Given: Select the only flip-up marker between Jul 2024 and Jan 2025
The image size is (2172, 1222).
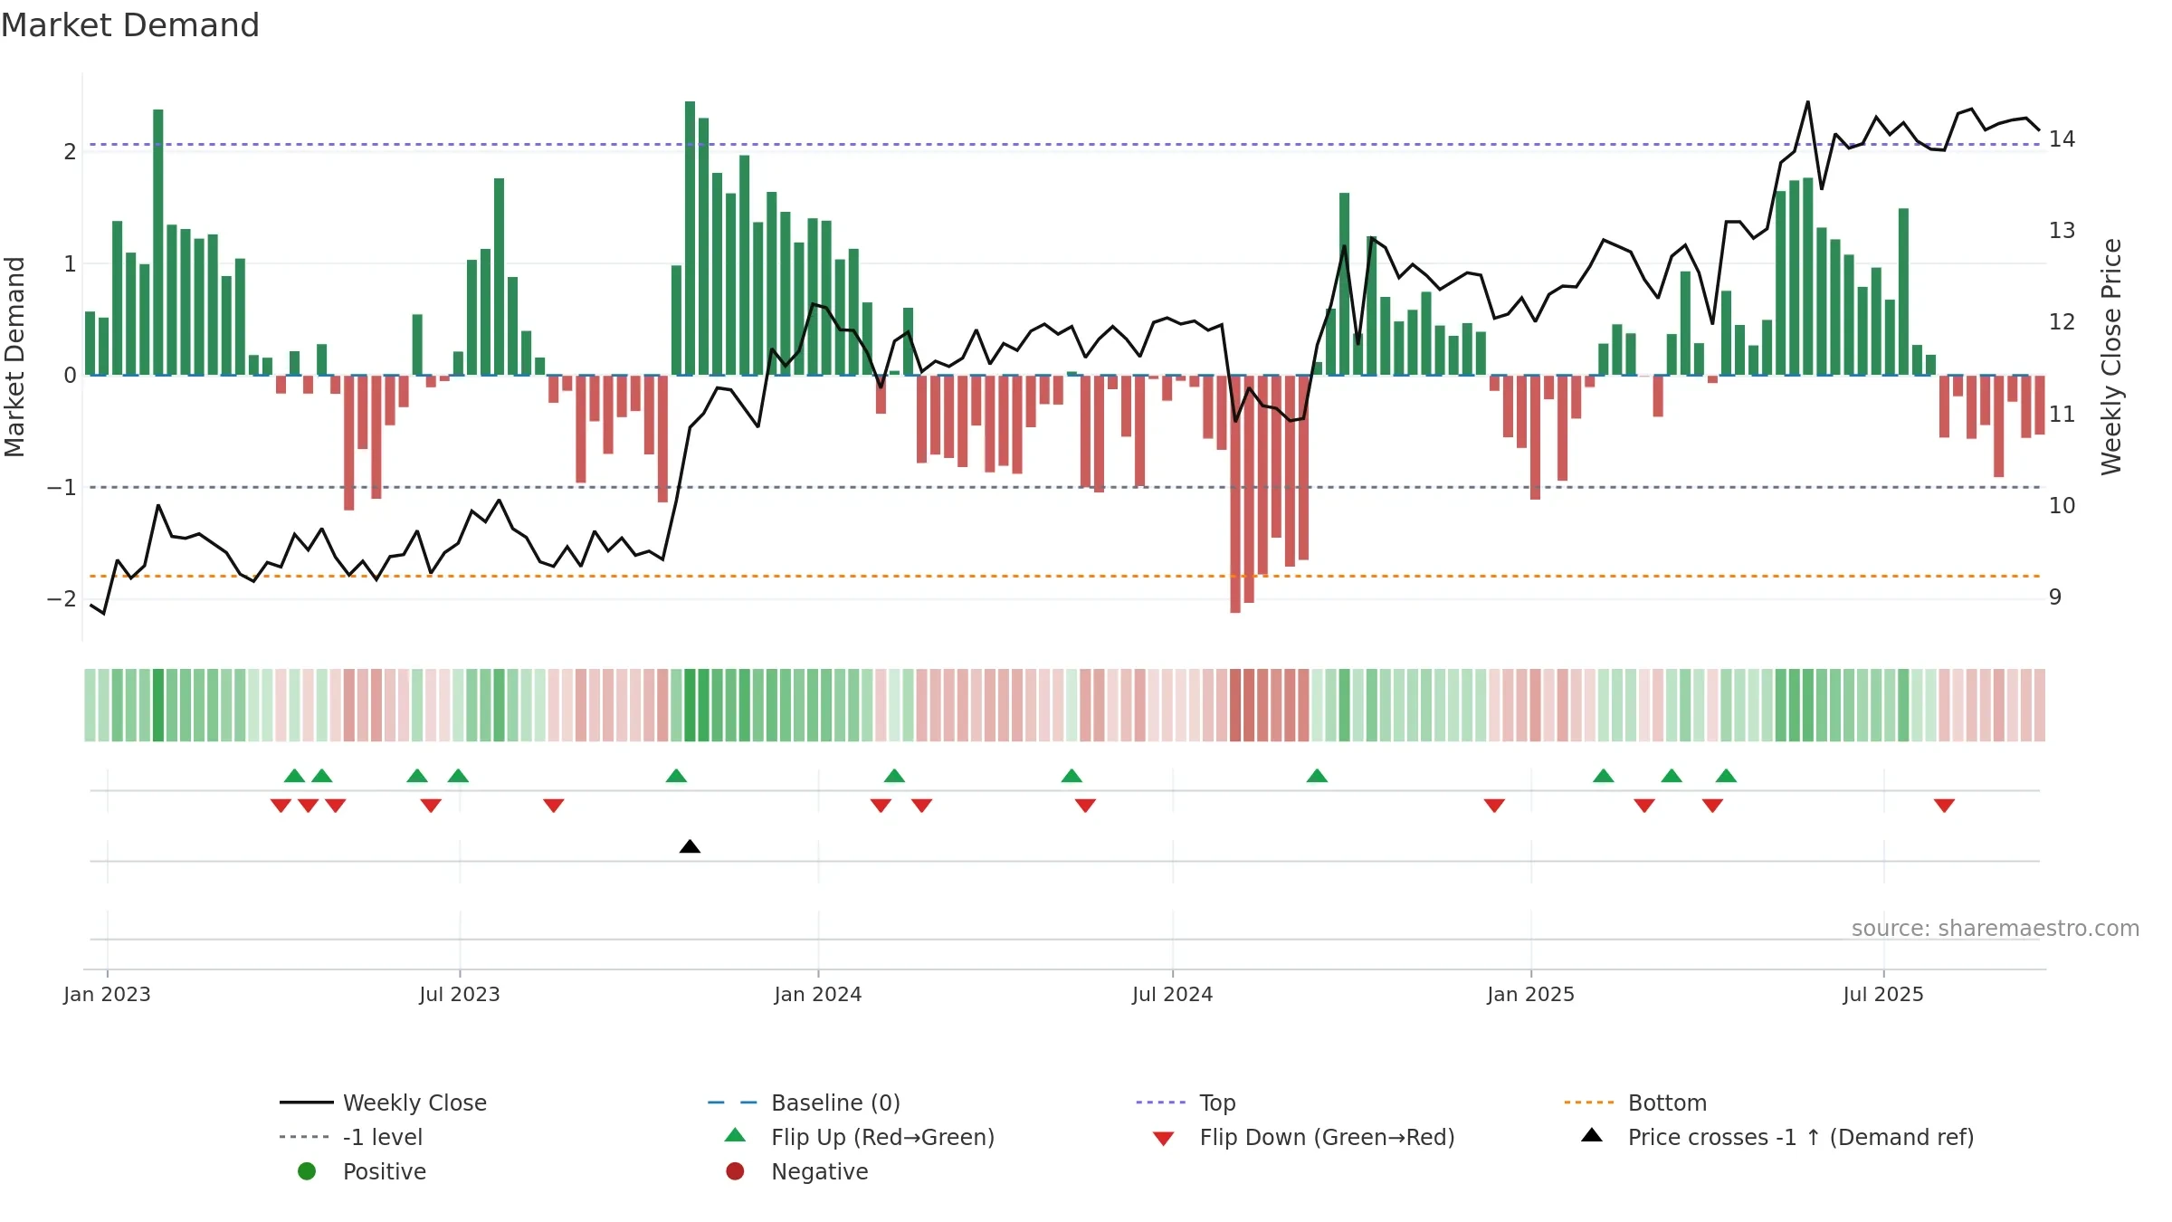Looking at the screenshot, I should coord(1317,776).
